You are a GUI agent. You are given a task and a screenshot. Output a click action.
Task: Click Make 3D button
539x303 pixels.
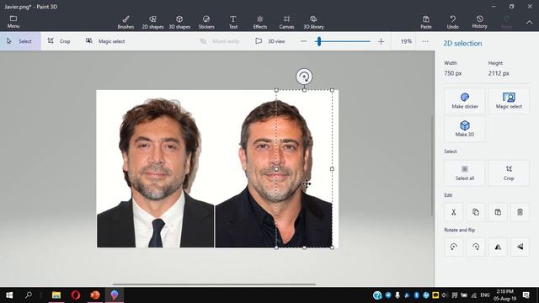(465, 129)
